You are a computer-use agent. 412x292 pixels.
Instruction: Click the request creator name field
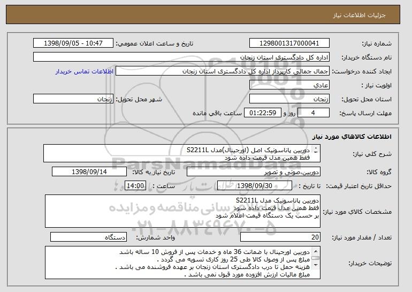click(x=223, y=71)
